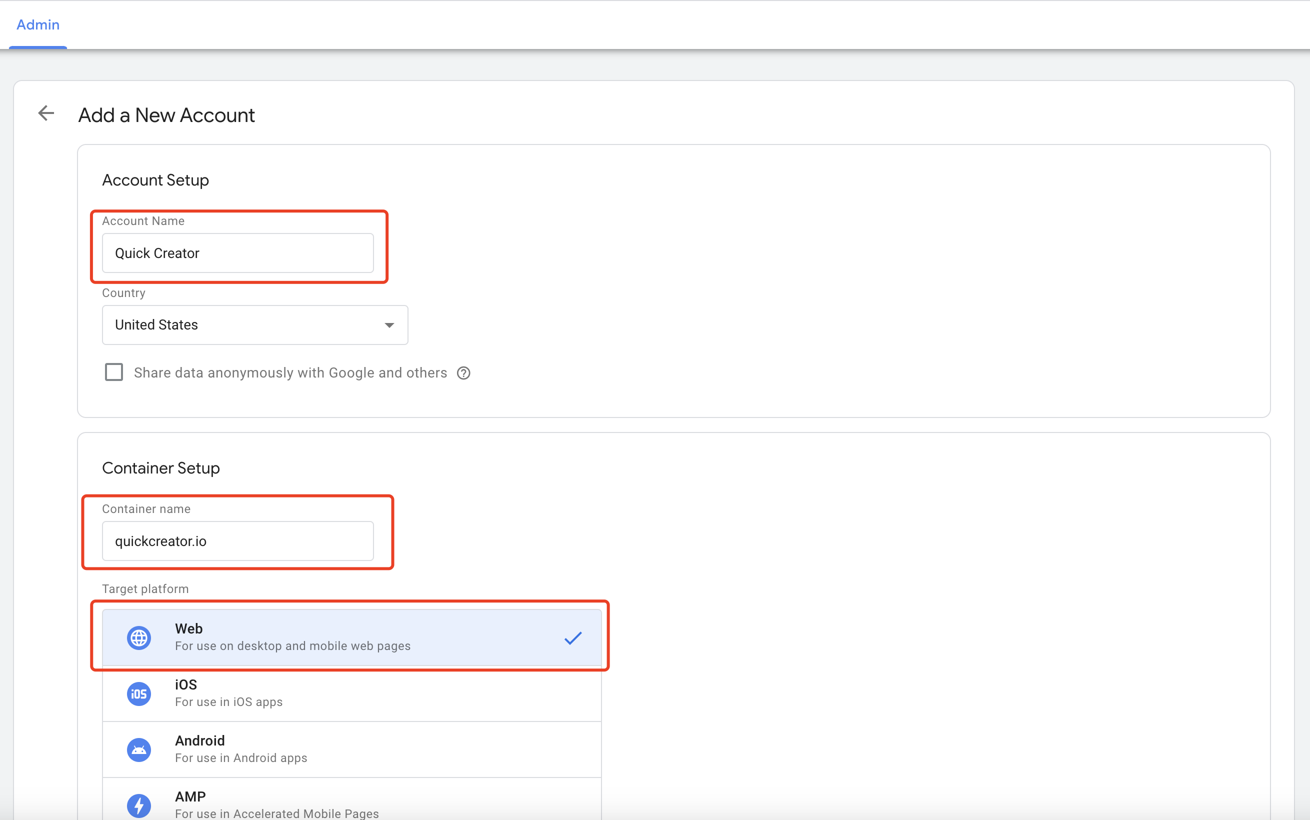This screenshot has height=820, width=1310.
Task: Open help icon next to Share data anonymously
Action: click(463, 373)
